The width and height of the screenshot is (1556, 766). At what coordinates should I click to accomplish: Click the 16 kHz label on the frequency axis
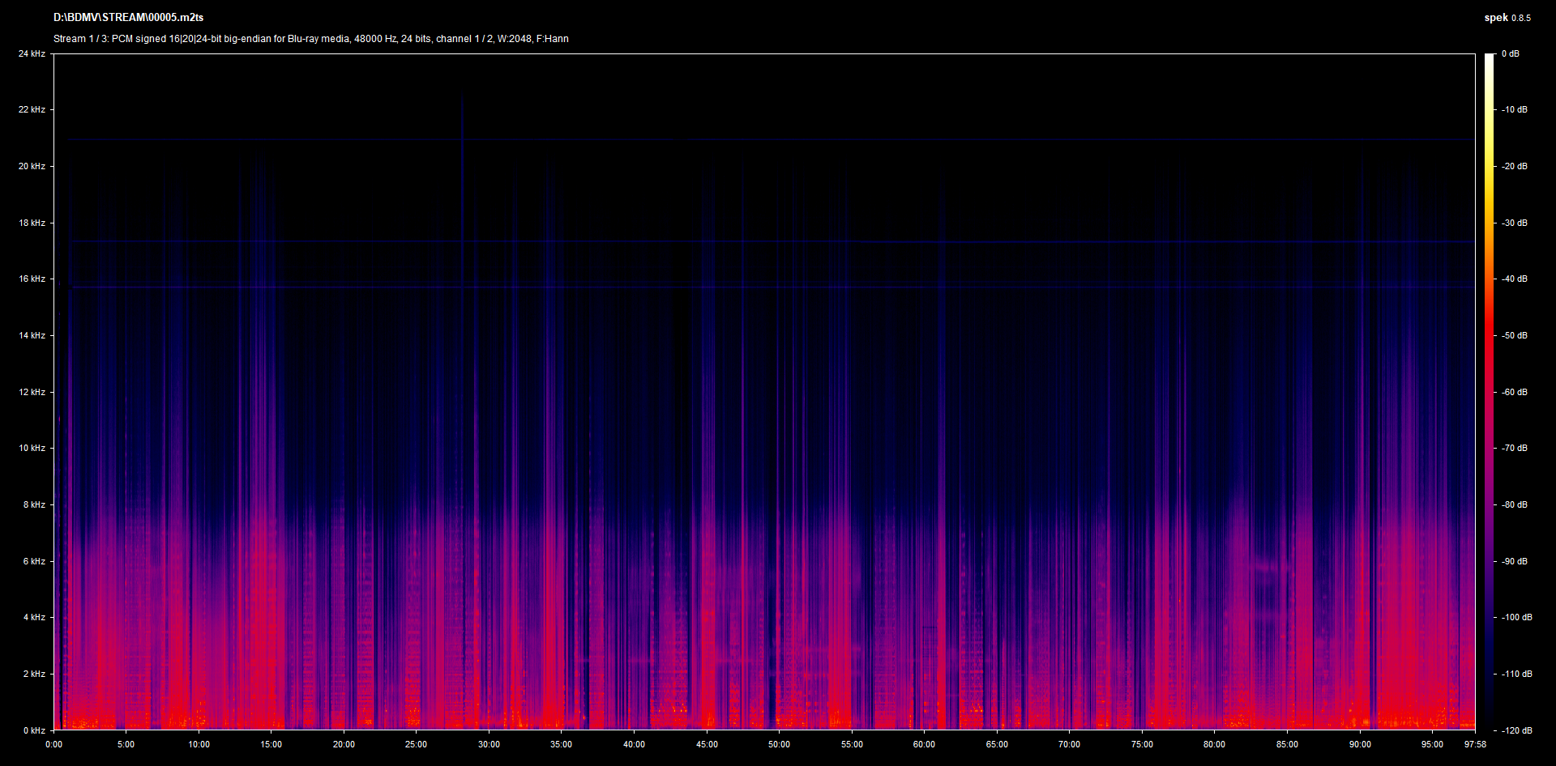pos(32,279)
